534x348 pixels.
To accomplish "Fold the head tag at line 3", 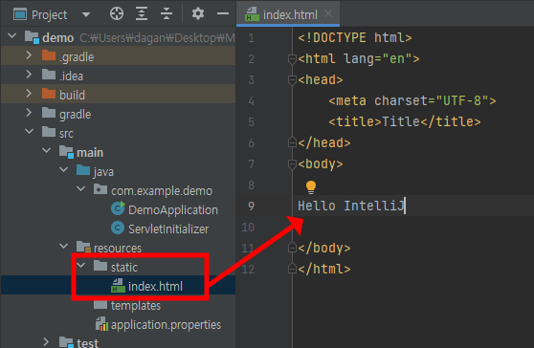I will click(292, 80).
